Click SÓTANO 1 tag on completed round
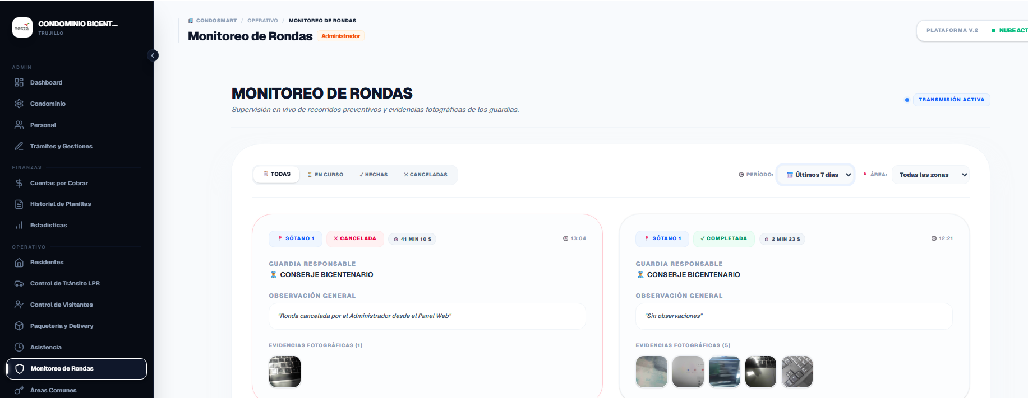Image resolution: width=1028 pixels, height=398 pixels. point(662,238)
